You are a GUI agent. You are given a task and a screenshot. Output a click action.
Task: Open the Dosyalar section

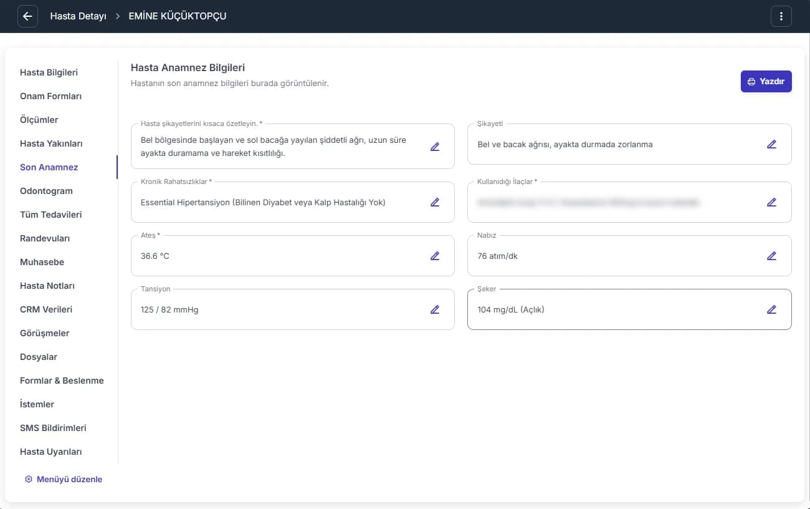(x=39, y=357)
